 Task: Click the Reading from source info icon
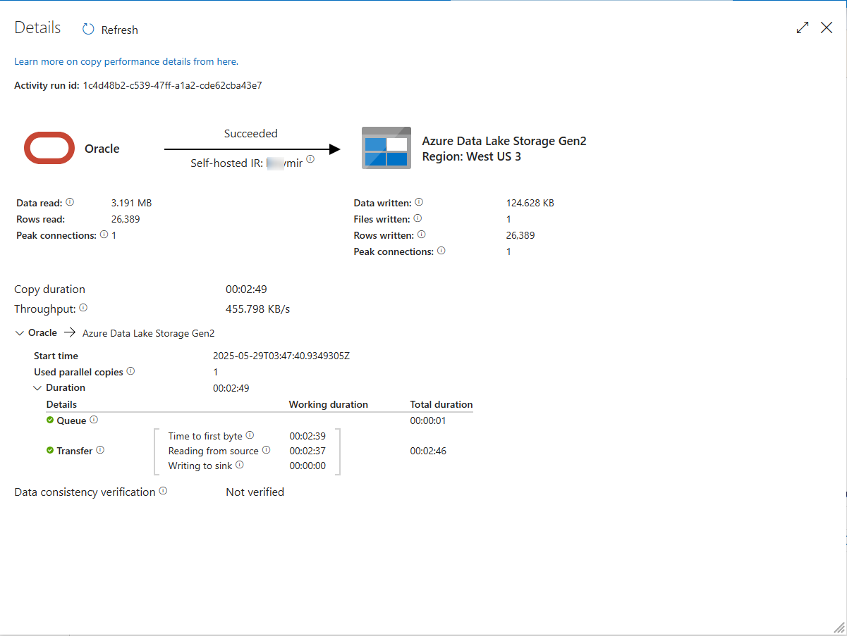(x=266, y=450)
